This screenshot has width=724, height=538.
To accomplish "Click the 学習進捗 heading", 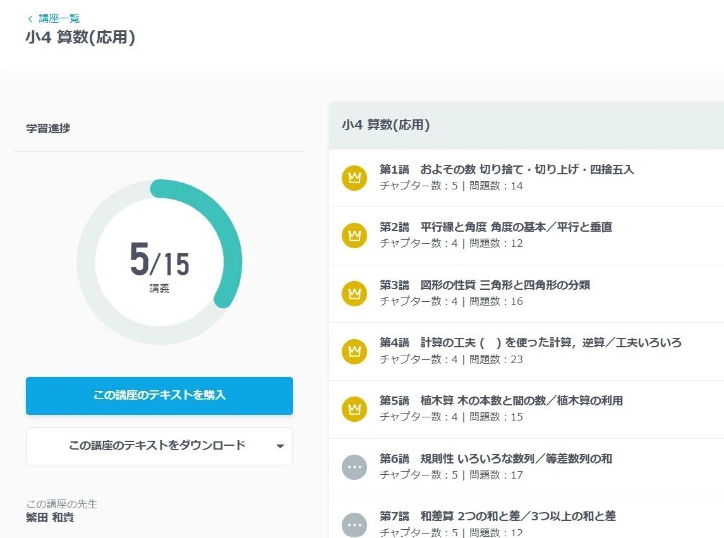I will [x=48, y=128].
